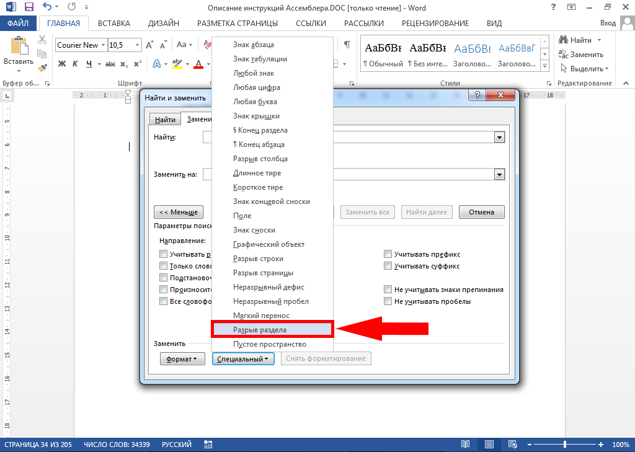Image resolution: width=635 pixels, height=452 pixels.
Task: Toggle 'Не учитывать знаки препинания' checkbox
Action: coord(388,290)
